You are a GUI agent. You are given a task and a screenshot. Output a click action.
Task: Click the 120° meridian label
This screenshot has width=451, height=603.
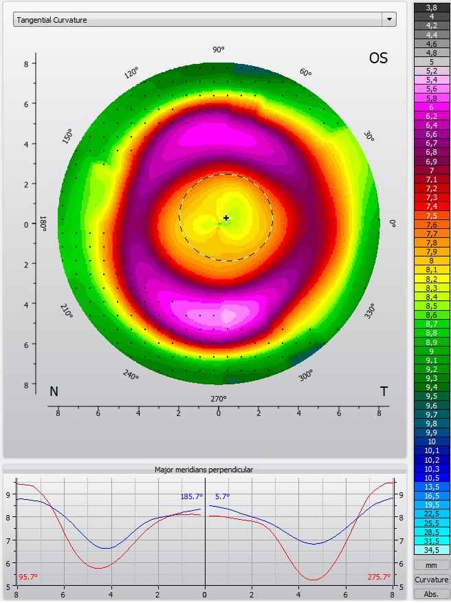point(131,72)
